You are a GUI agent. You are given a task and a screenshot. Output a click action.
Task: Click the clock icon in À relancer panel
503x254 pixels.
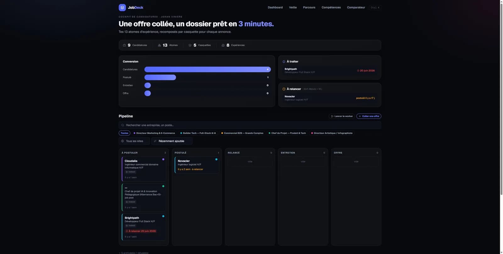coord(284,89)
